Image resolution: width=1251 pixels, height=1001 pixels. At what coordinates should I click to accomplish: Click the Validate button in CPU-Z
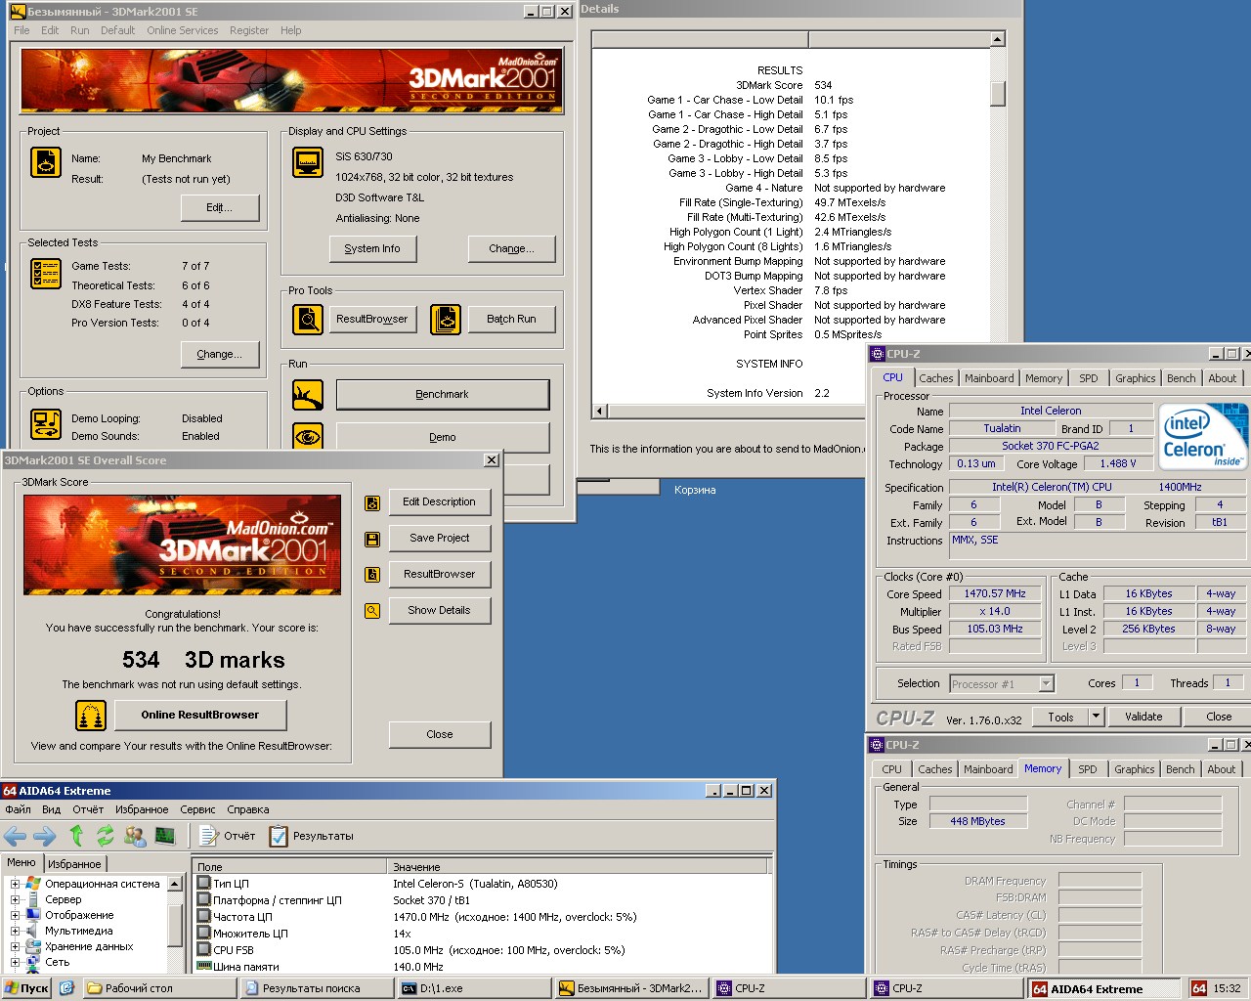1143,717
